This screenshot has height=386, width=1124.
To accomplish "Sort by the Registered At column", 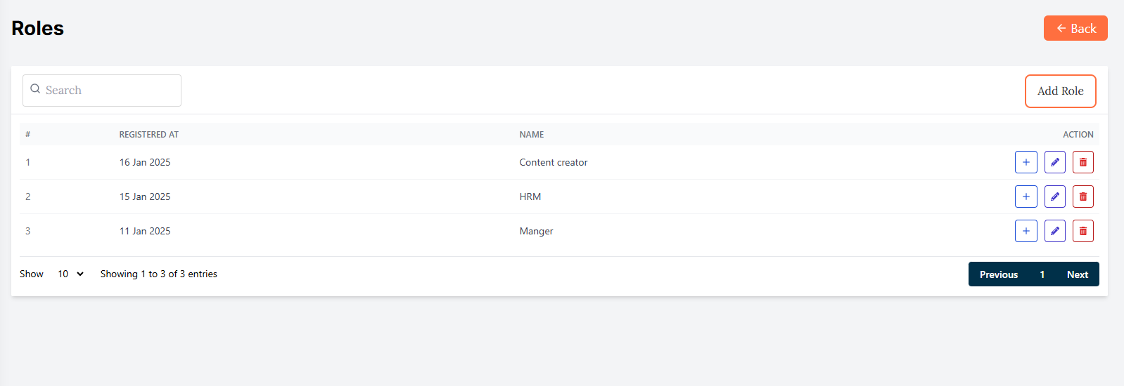I will [x=148, y=134].
